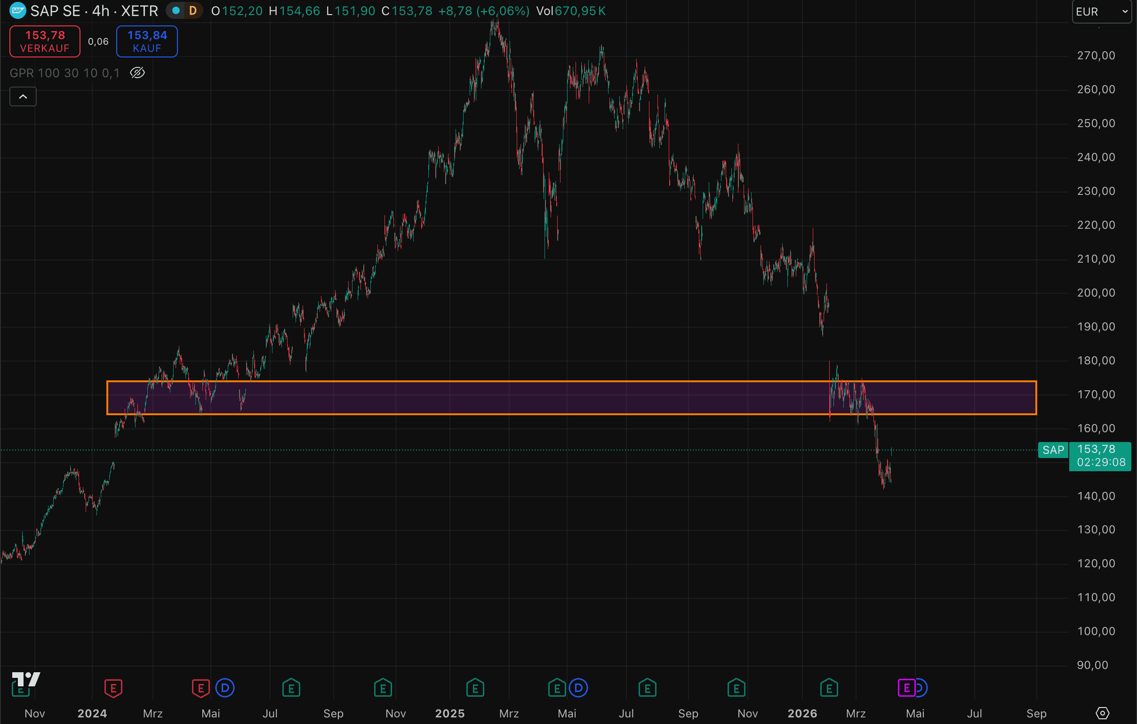The width and height of the screenshot is (1137, 724).
Task: Show the GPR indicator via the eye icon
Action: (137, 73)
